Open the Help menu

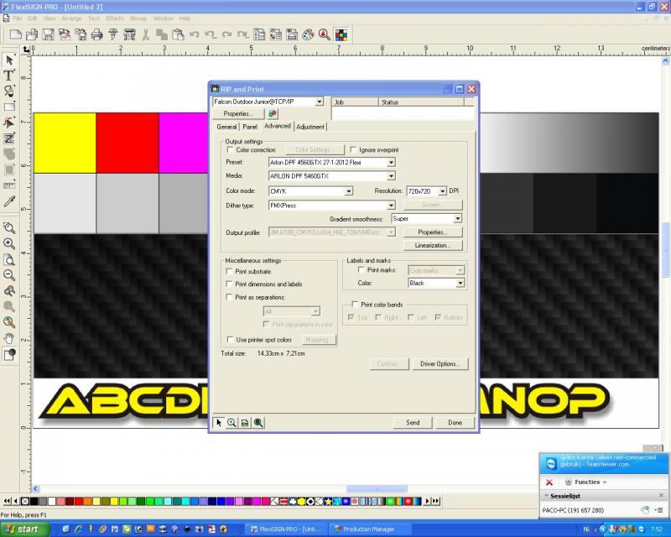[x=185, y=18]
